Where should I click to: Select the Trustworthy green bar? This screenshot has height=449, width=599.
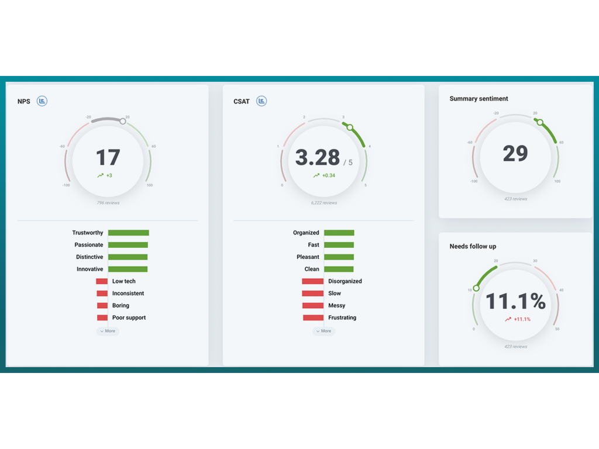(129, 233)
